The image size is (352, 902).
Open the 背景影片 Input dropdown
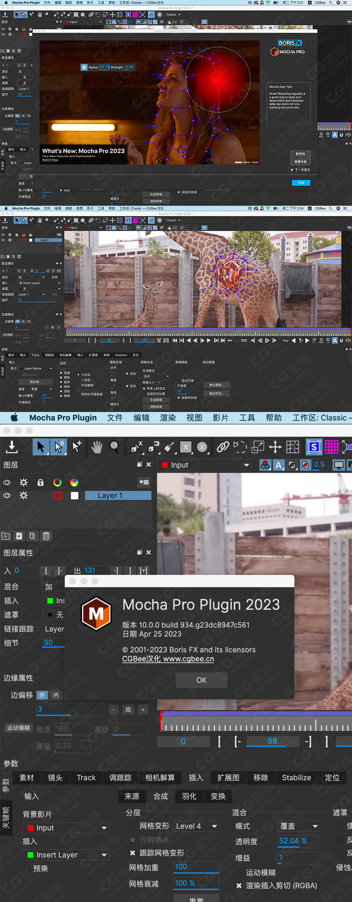pos(66,828)
